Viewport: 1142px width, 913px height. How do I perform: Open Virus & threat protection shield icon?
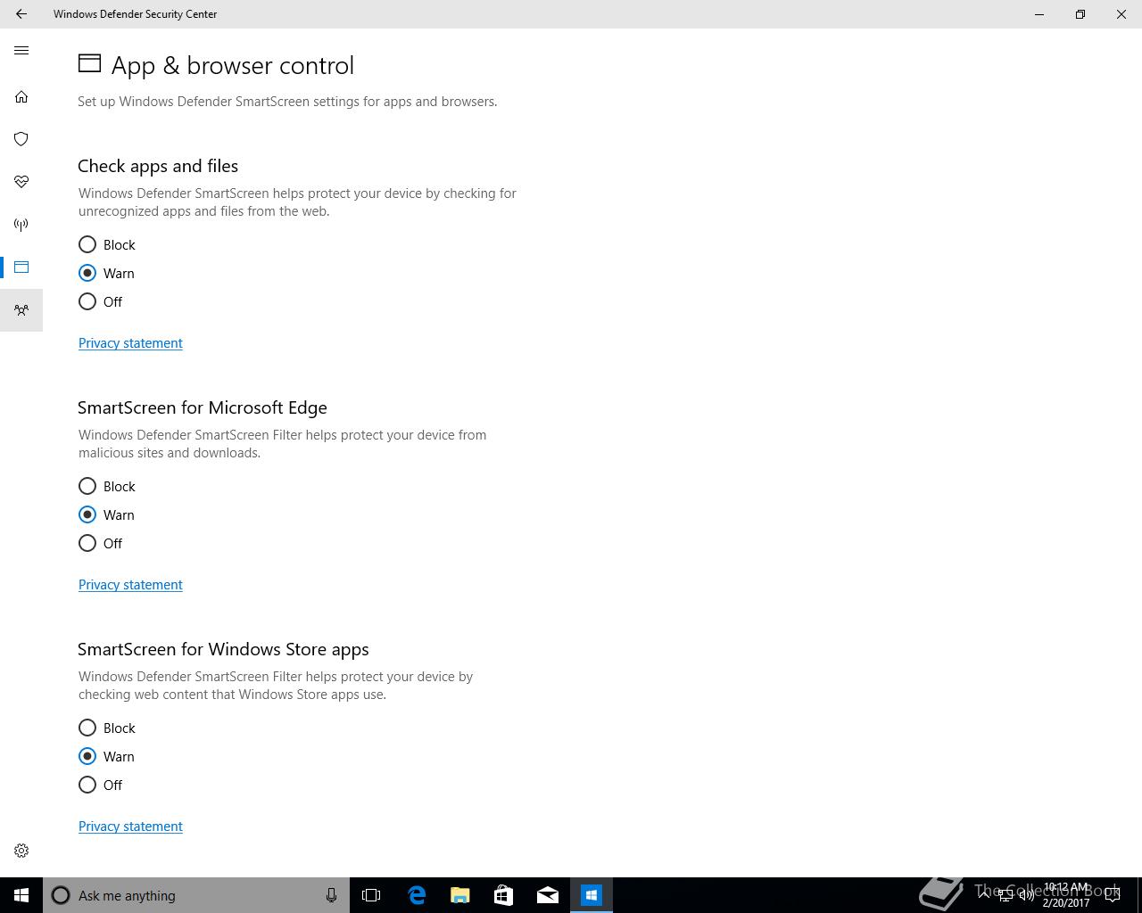21,139
